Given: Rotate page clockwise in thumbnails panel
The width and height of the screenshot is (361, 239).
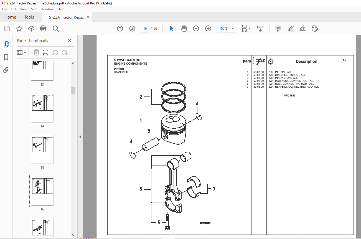Looking at the screenshot, I should (65, 52).
